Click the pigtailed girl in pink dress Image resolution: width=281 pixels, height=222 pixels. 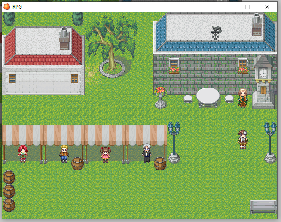105,154
